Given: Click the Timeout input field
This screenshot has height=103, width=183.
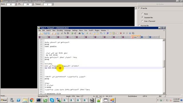Looking at the screenshot, I should [47, 4].
